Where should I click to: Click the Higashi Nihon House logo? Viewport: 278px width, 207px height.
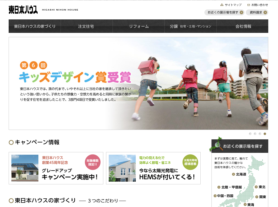(x=23, y=10)
